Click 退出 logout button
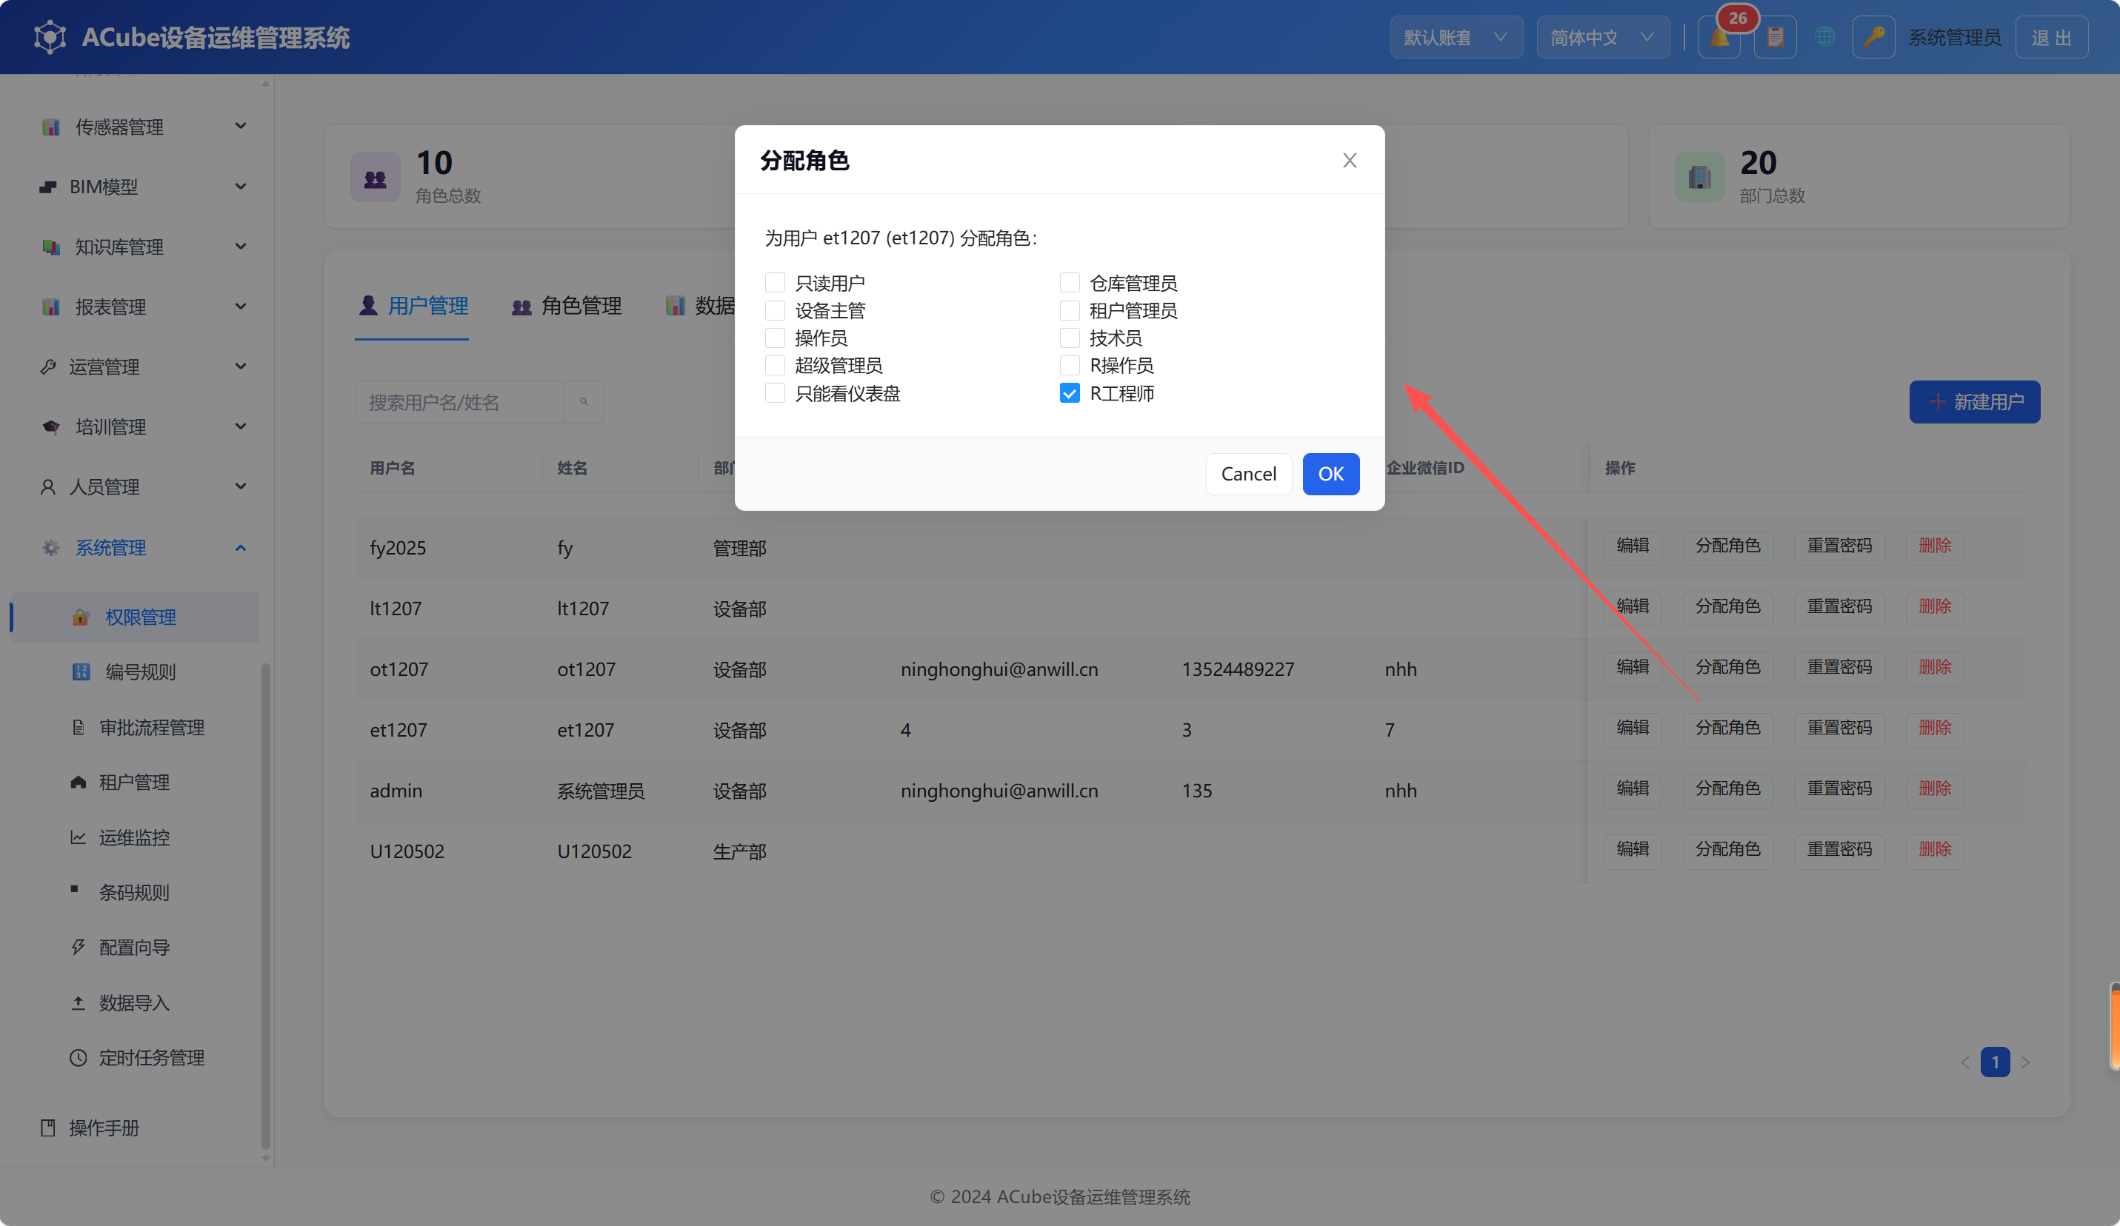 pyautogui.click(x=2051, y=38)
